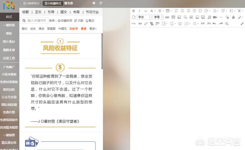Justify the text alignment
The image size is (245, 150).
tap(194, 11)
